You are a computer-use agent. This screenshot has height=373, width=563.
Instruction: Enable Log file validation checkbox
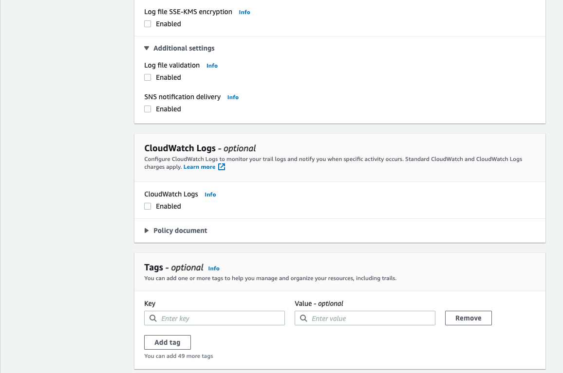(x=148, y=77)
